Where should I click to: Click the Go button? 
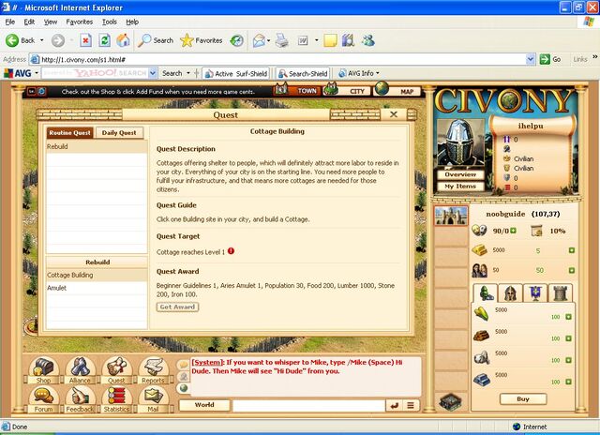coord(550,59)
